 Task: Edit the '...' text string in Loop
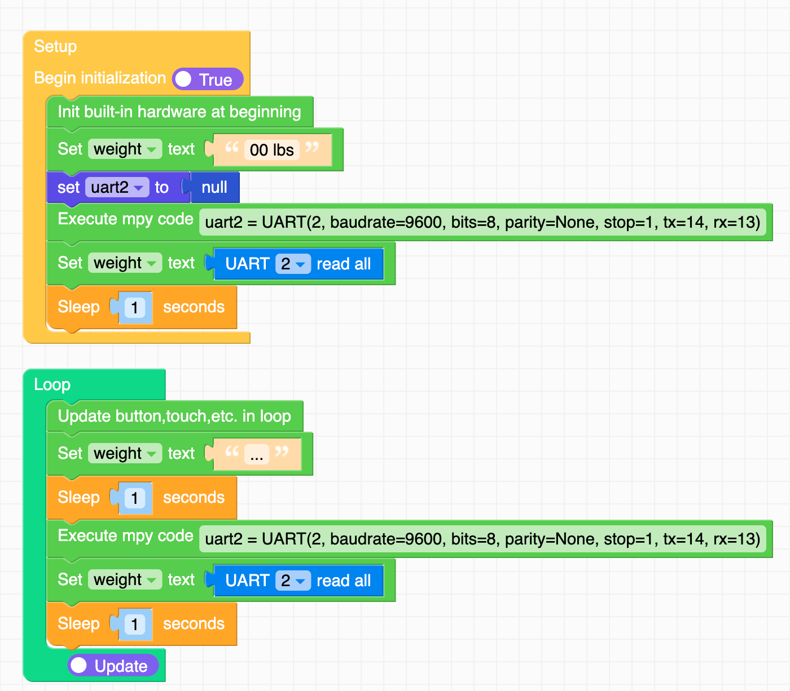click(x=257, y=454)
